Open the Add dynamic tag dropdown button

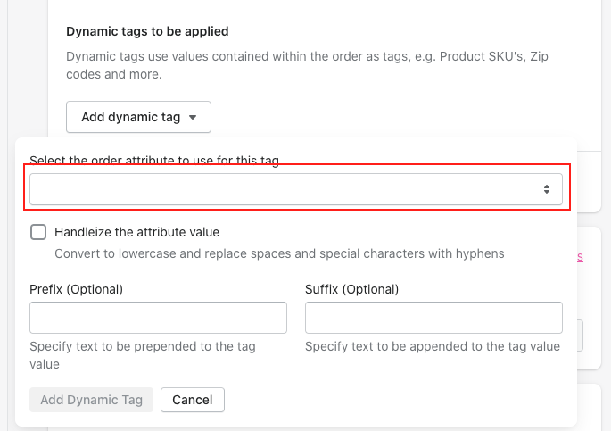coord(138,117)
